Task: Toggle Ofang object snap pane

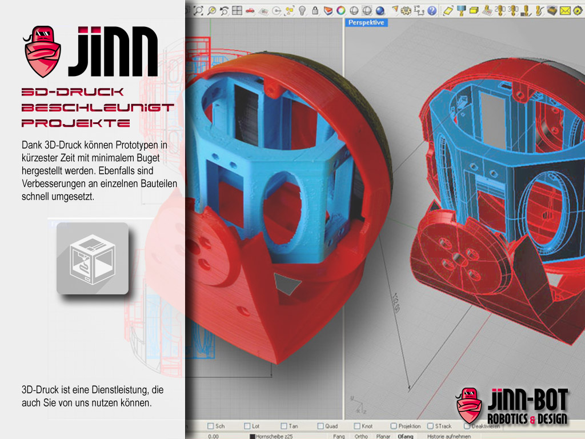Action: coord(406,436)
